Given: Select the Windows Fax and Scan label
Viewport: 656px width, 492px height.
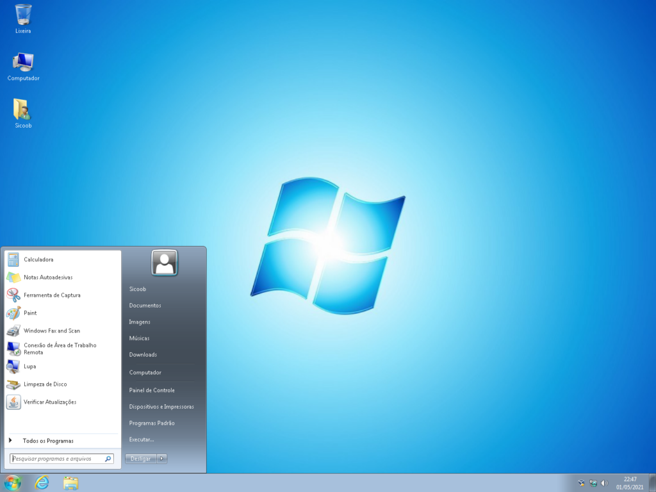Looking at the screenshot, I should pos(52,331).
